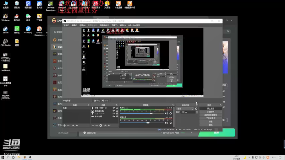
Task: Open Steam shortcut on the desktop
Action: click(5, 30)
